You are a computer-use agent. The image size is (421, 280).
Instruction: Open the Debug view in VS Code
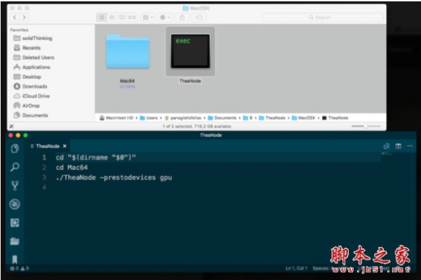click(x=15, y=204)
